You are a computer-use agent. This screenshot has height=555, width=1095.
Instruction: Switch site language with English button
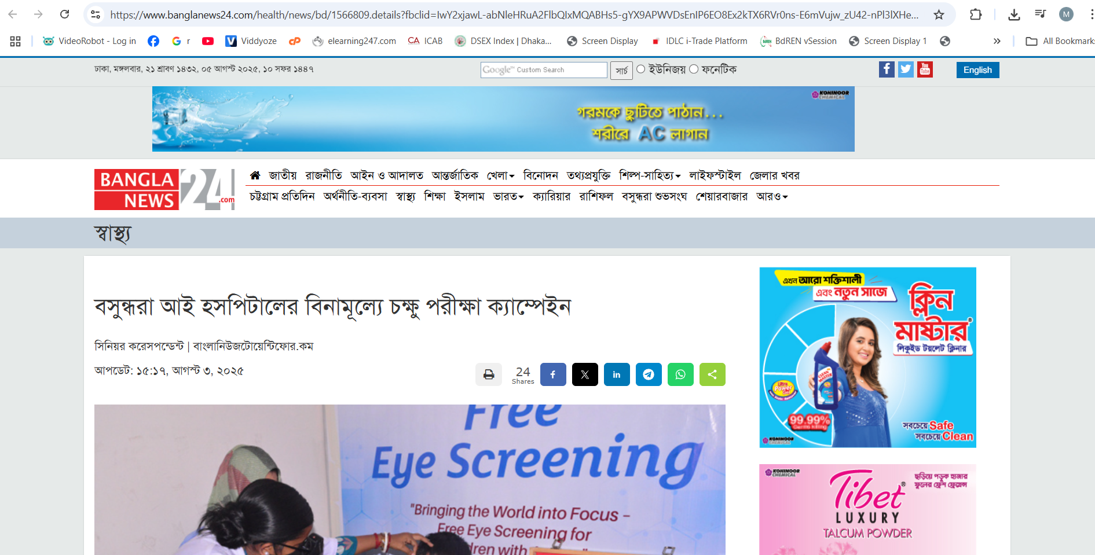[x=977, y=70]
